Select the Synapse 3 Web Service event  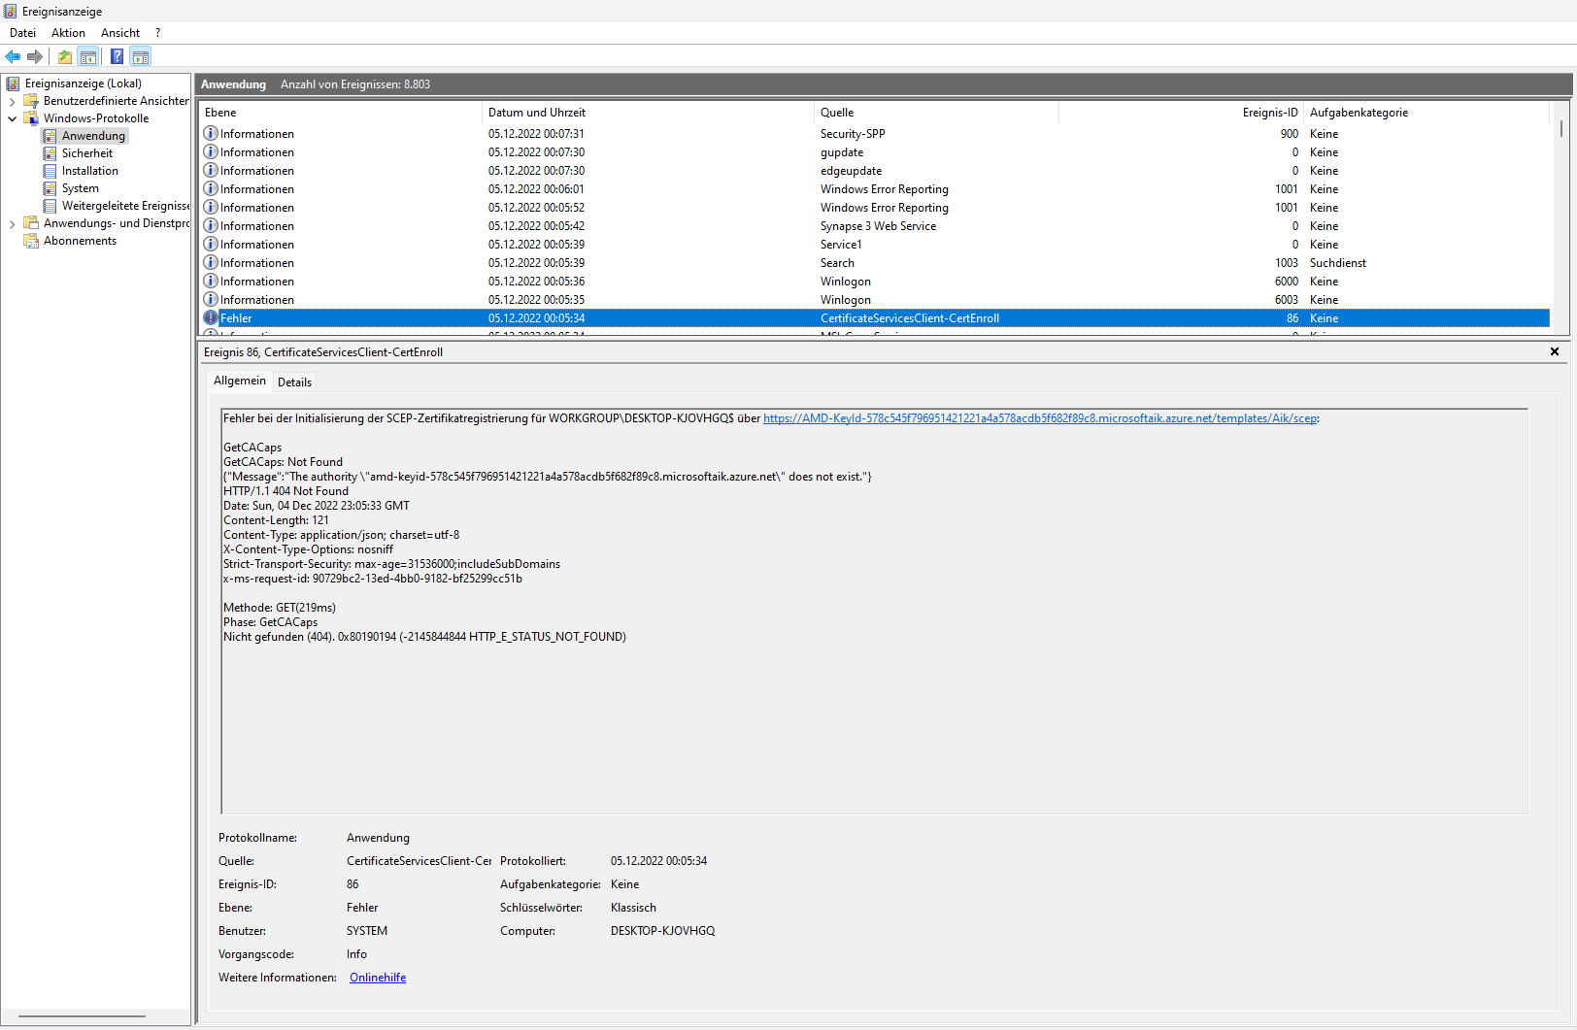tap(874, 225)
